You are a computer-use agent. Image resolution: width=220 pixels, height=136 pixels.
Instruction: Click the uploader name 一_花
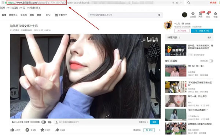click(177, 23)
